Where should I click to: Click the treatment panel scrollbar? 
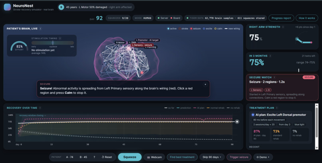[x=316, y=123]
